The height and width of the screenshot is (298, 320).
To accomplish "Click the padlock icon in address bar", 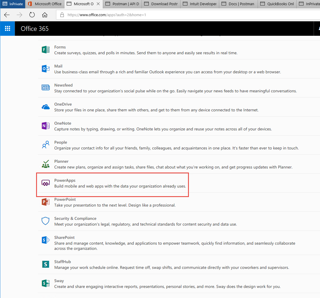I will click(x=62, y=15).
